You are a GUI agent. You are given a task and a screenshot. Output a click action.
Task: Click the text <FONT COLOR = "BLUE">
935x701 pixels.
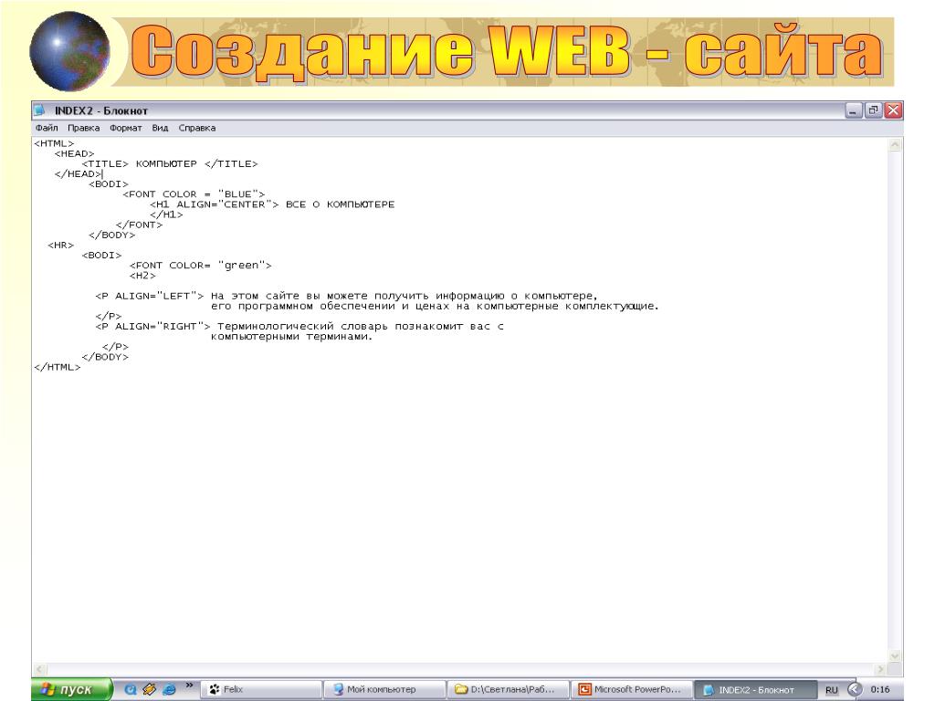pyautogui.click(x=194, y=194)
